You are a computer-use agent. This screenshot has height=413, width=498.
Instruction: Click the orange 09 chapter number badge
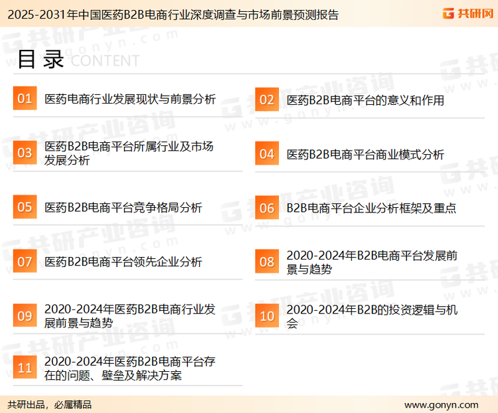point(25,315)
